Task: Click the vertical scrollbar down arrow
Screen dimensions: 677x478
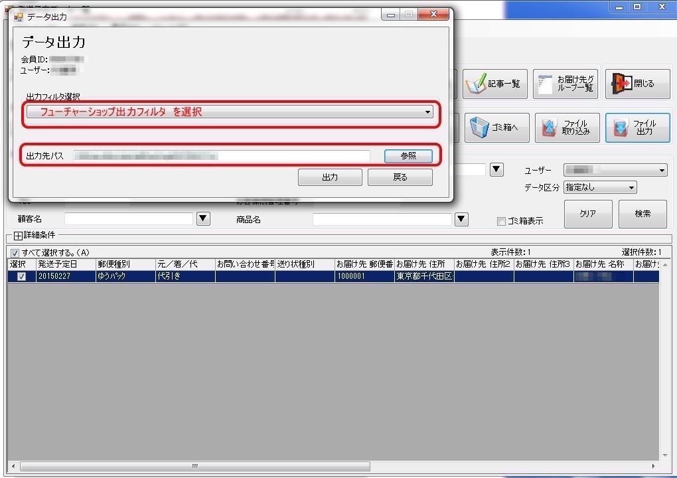Action: coord(665,455)
